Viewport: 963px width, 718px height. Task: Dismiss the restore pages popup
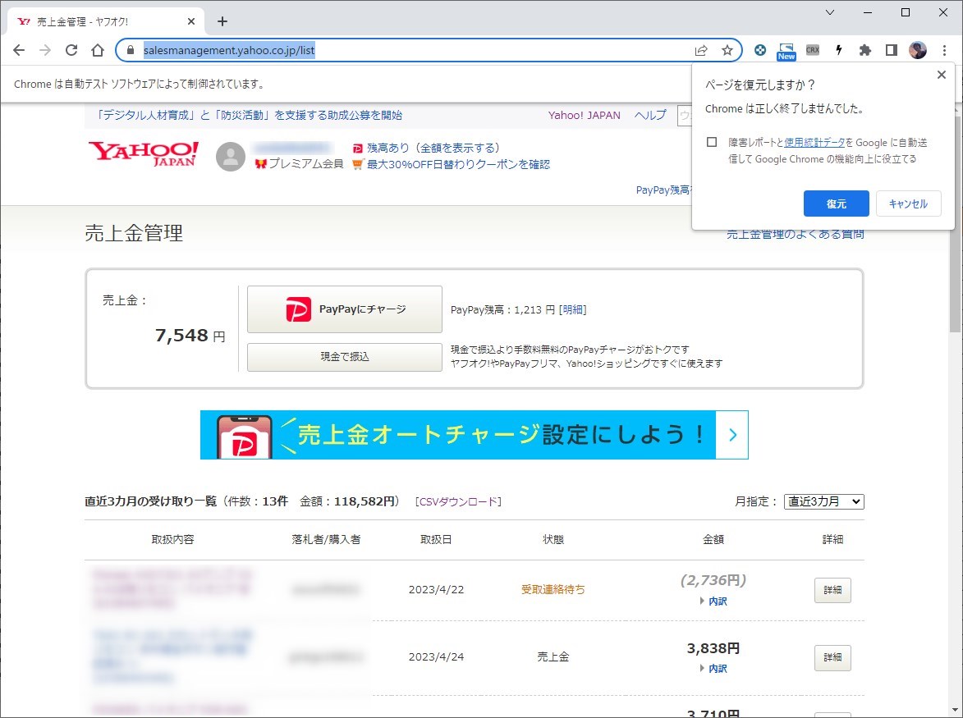941,75
